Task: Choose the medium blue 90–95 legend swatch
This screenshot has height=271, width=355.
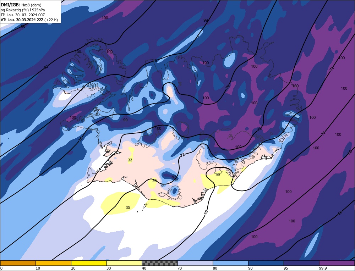Action: 266,263
